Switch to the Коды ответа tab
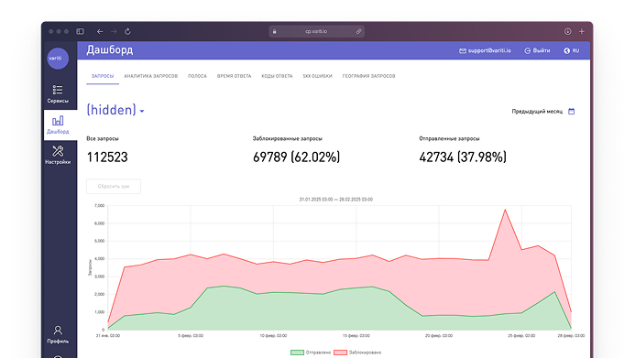635x358 pixels. (277, 76)
